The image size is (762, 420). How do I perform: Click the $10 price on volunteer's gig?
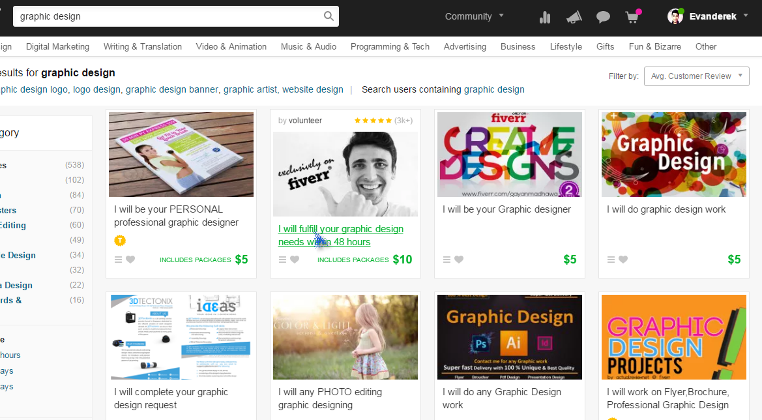402,260
